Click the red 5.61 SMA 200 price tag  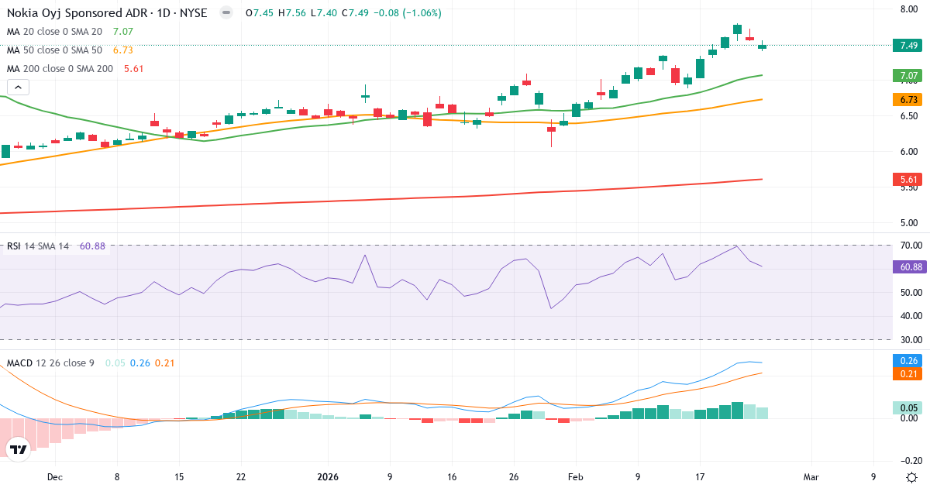pyautogui.click(x=908, y=178)
